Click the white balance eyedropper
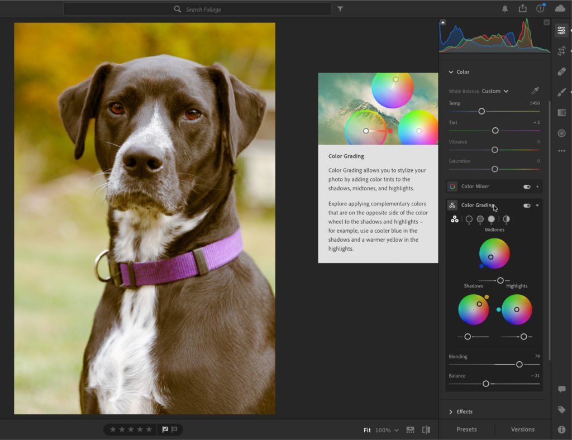Screen dimensions: 572x440 pos(535,90)
